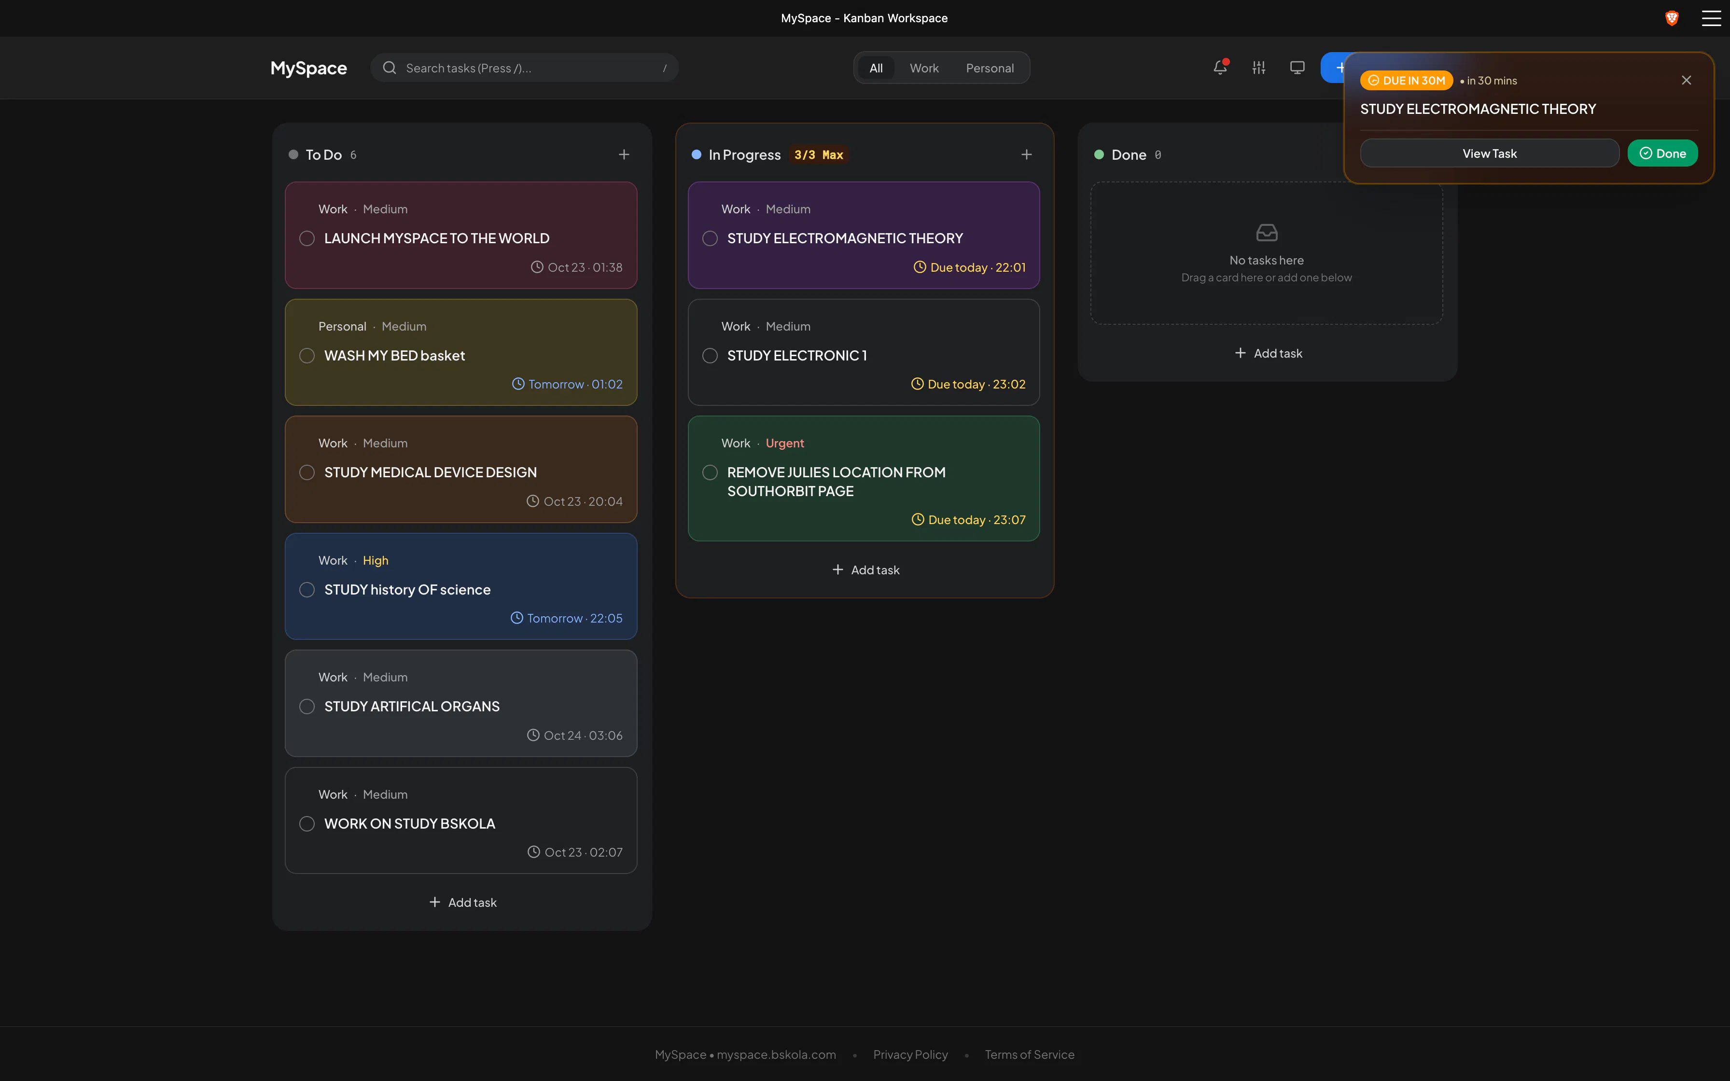
Task: Click the search magnifier icon
Action: click(390, 68)
